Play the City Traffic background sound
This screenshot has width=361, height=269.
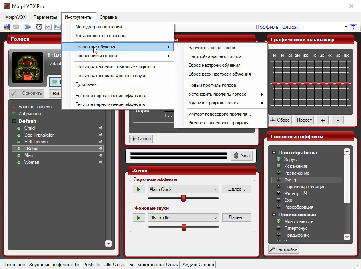coord(138,218)
